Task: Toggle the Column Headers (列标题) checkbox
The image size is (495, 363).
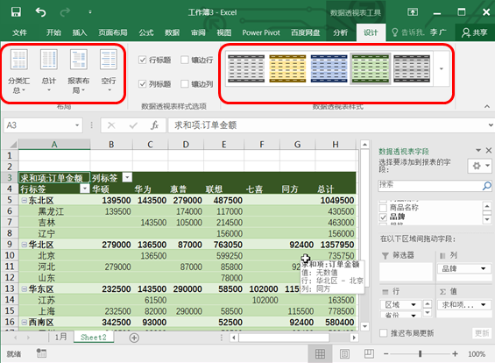Action: 143,84
